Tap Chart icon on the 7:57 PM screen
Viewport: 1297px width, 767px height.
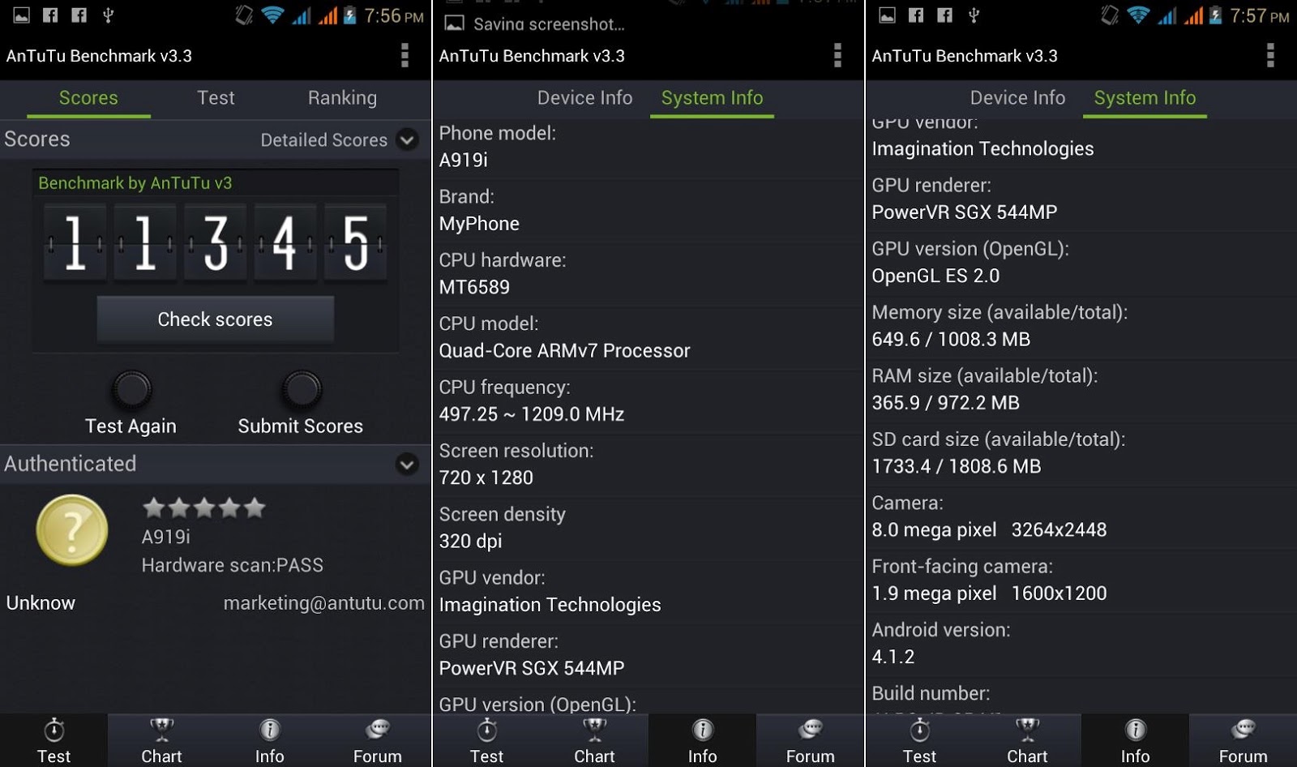[1028, 730]
